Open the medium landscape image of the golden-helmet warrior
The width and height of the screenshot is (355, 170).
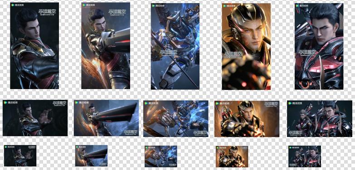point(247,119)
